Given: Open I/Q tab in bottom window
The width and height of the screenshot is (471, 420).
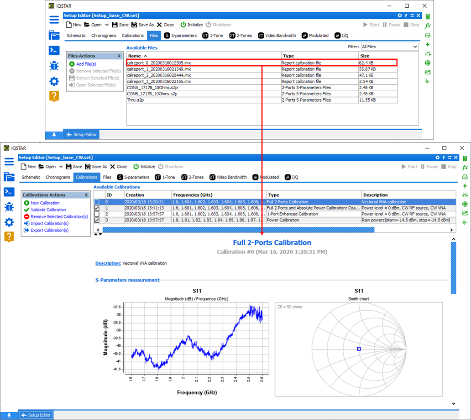Looking at the screenshot, I should [x=292, y=178].
